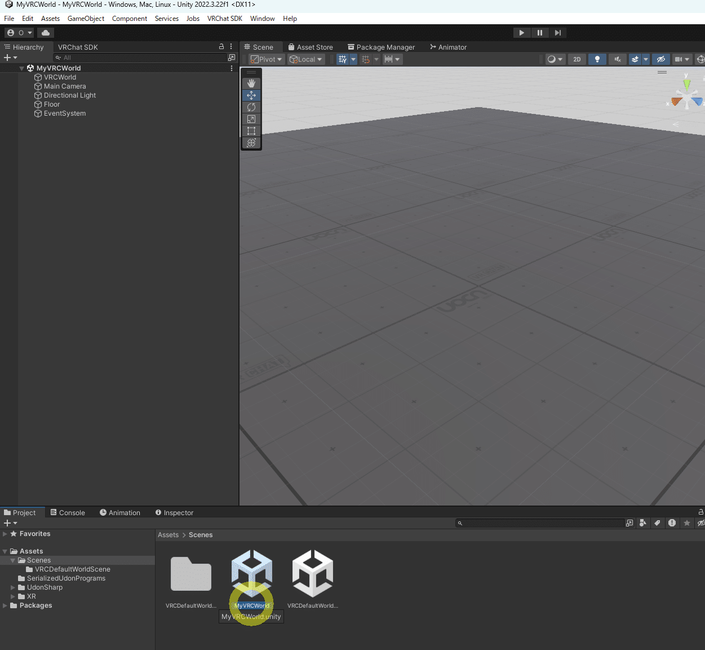Select VRCWorld object in Hierarchy
The width and height of the screenshot is (705, 650).
click(60, 77)
